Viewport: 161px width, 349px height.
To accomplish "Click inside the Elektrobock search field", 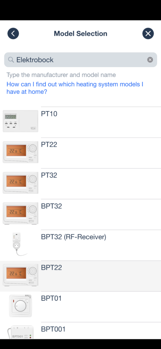I will pos(80,60).
